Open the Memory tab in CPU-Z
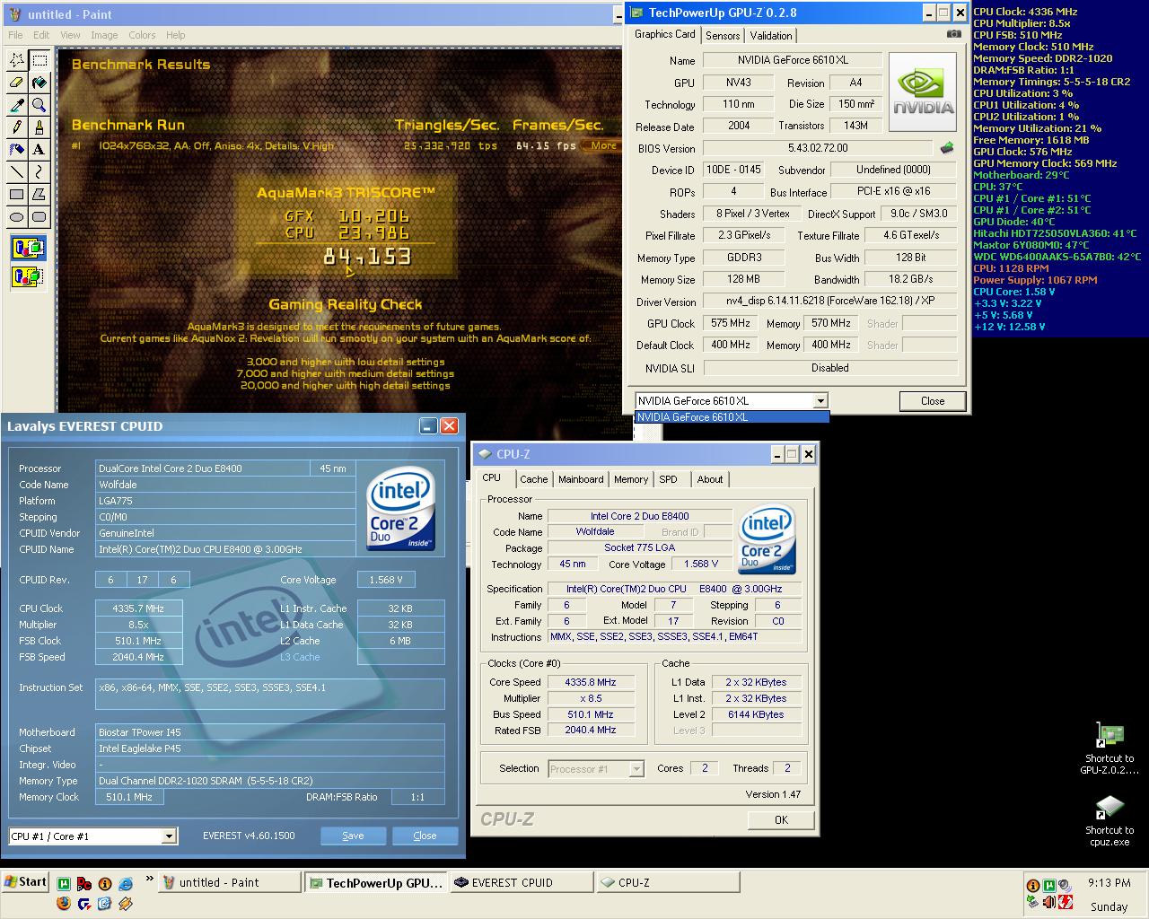This screenshot has width=1149, height=919. pos(631,479)
